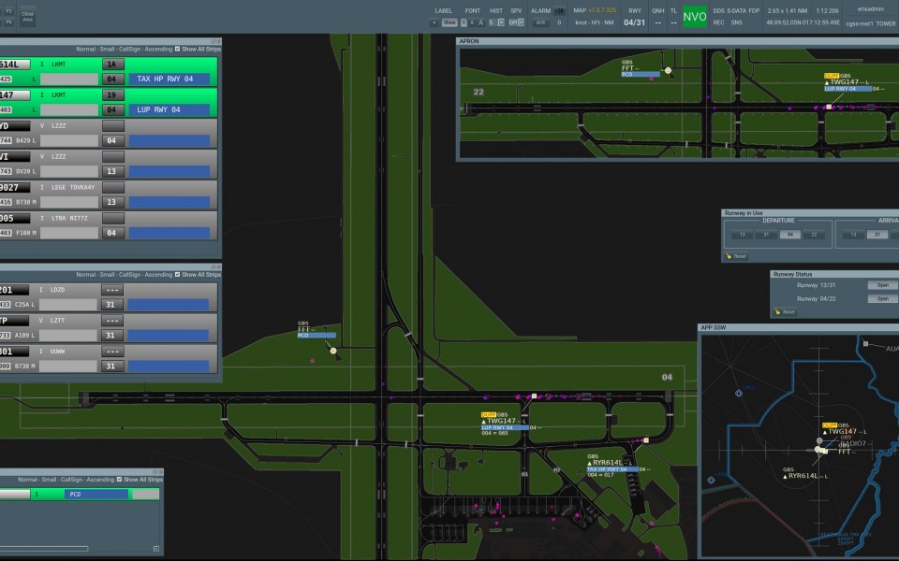899x561 pixels.
Task: Select the largest font size A
Action: point(480,22)
